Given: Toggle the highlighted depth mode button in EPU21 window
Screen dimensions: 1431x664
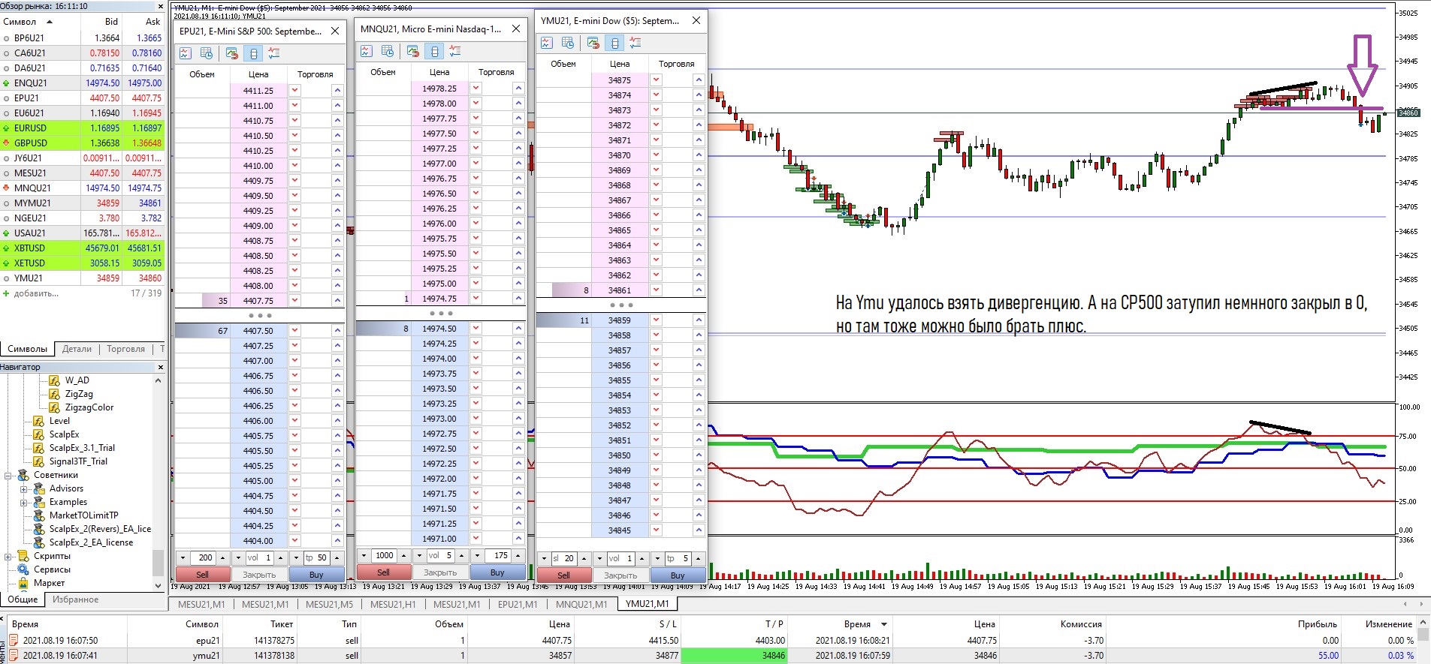Looking at the screenshot, I should pos(253,53).
